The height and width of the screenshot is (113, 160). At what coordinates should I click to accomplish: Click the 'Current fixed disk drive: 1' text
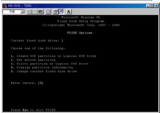tap(37, 41)
